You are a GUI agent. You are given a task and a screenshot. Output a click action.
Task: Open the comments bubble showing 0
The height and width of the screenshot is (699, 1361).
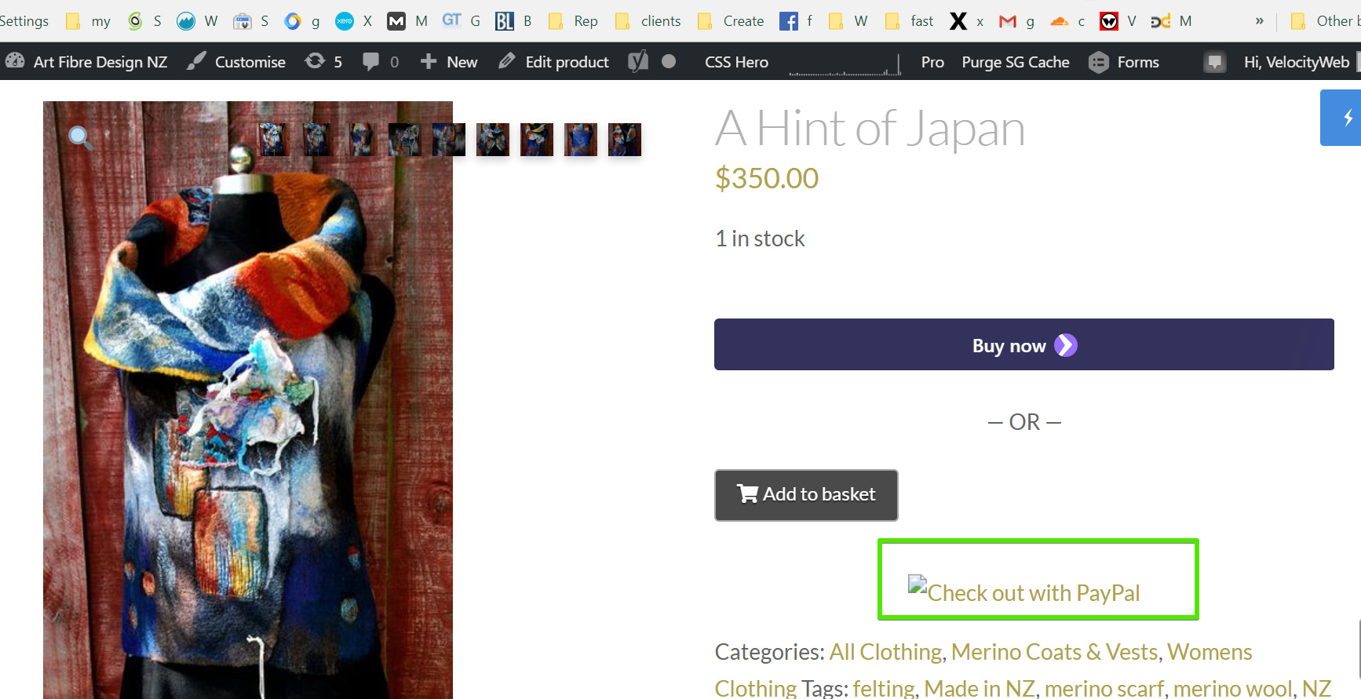380,62
